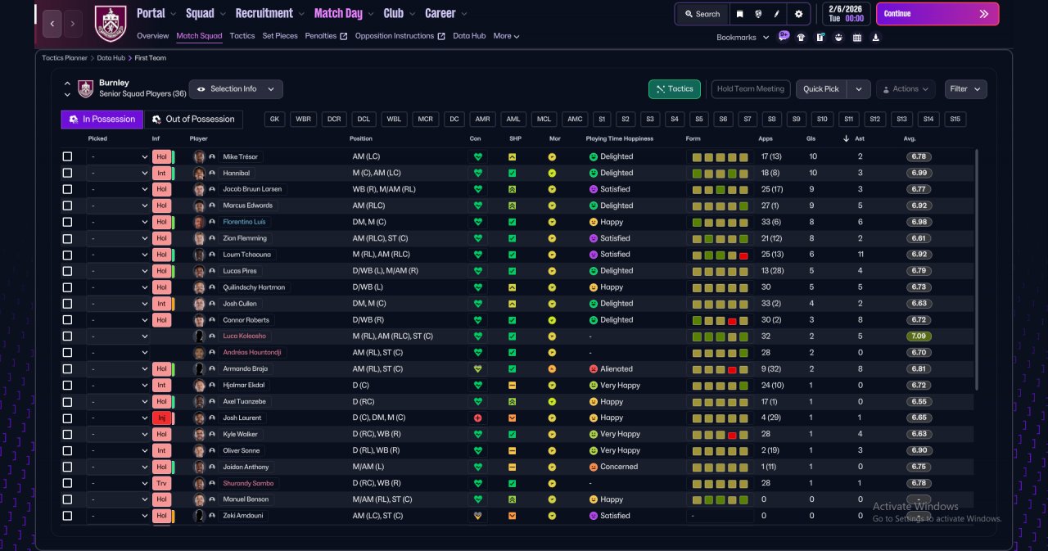This screenshot has height=551, width=1048.
Task: Open the messages inbox icon with 9+ badge
Action: click(784, 36)
